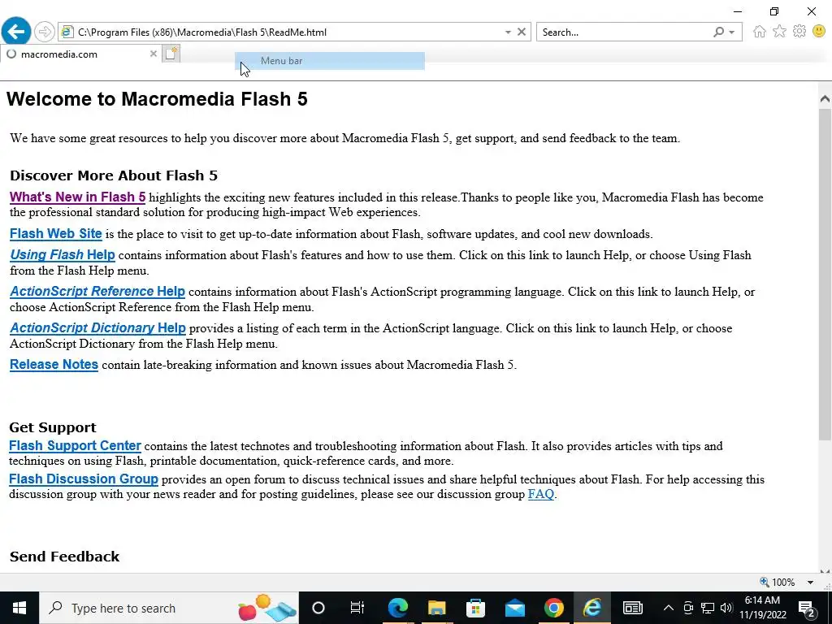Viewport: 832px width, 624px height.
Task: Click the smiley feedback icon
Action: coord(819,32)
